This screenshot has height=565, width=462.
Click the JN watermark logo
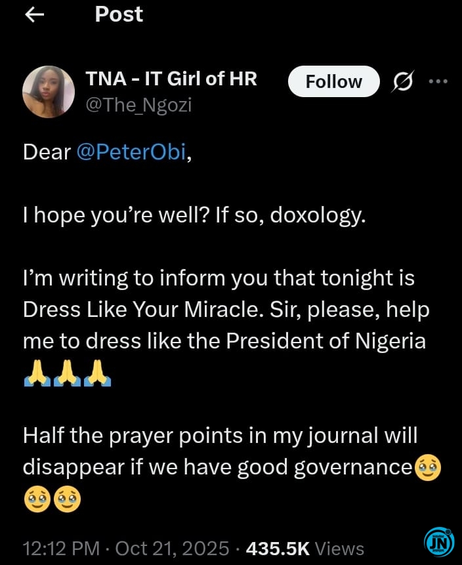(x=440, y=542)
